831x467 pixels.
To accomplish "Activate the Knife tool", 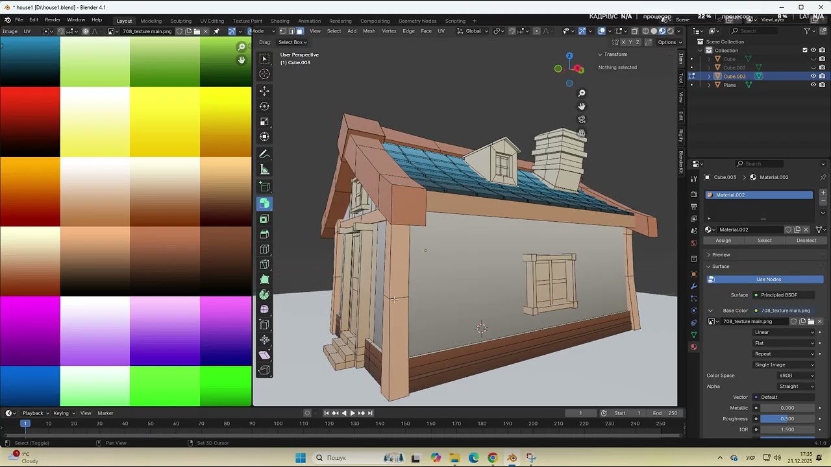I will pyautogui.click(x=264, y=265).
